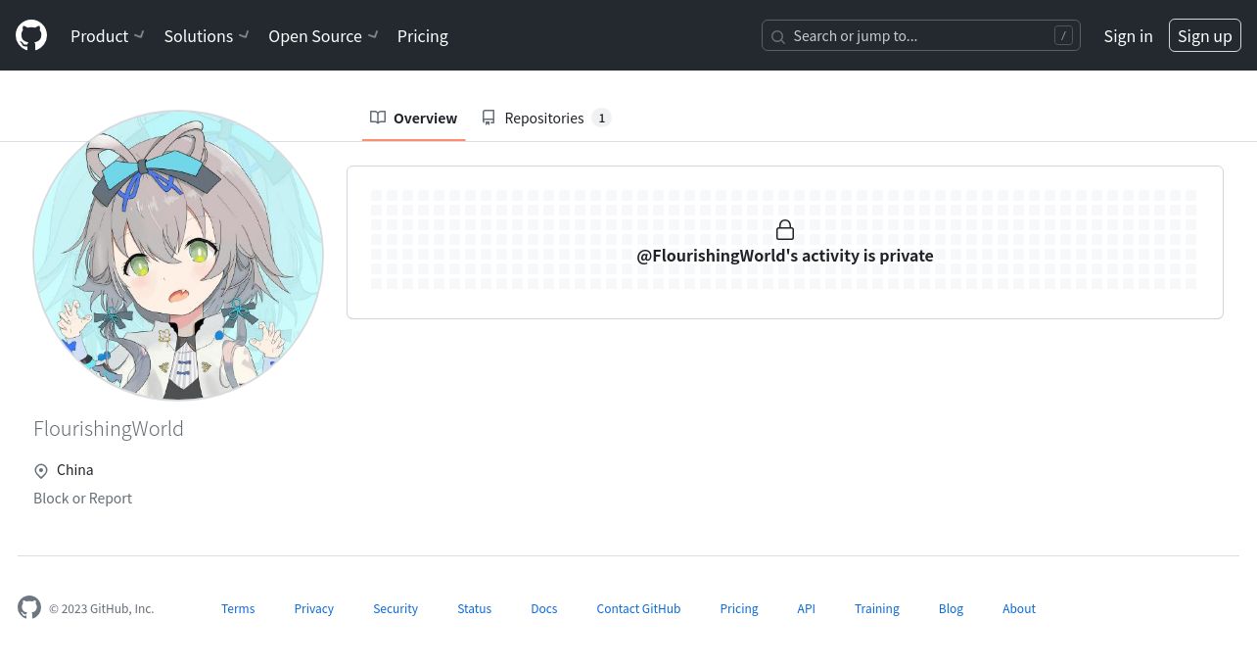This screenshot has height=668, width=1257.
Task: Open the About footer link
Action: (x=1019, y=608)
